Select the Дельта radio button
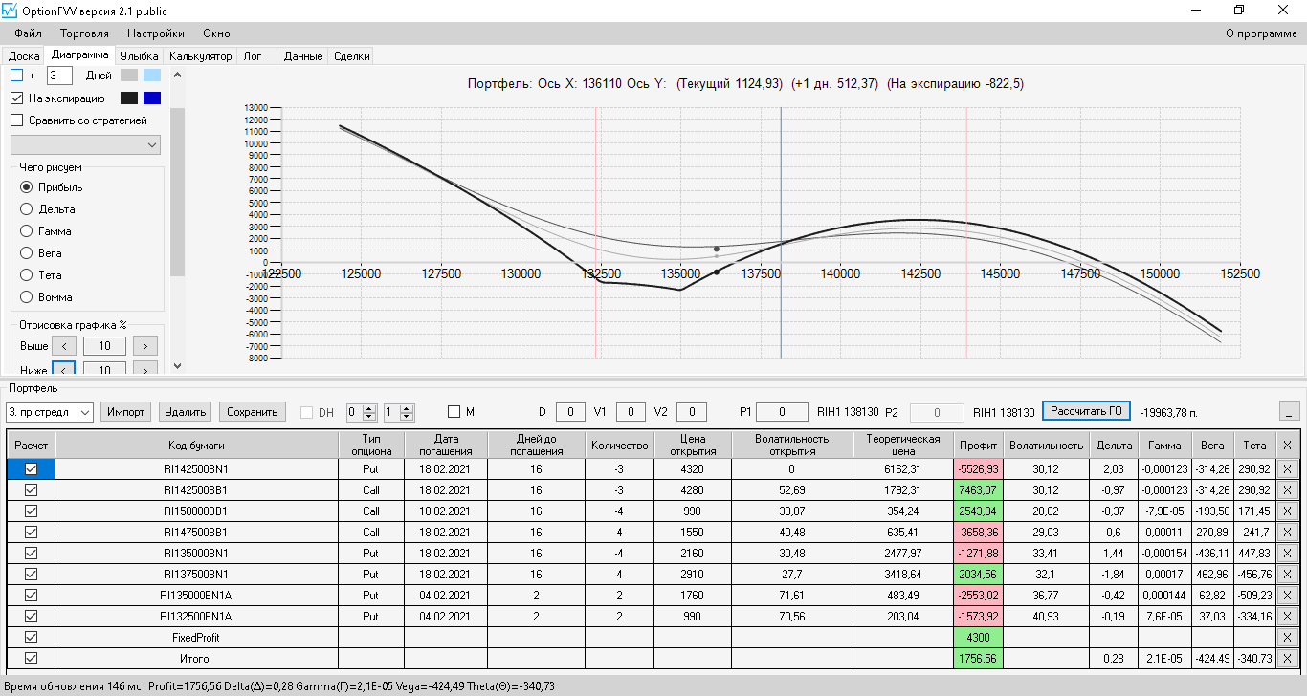The height and width of the screenshot is (696, 1307). (27, 209)
